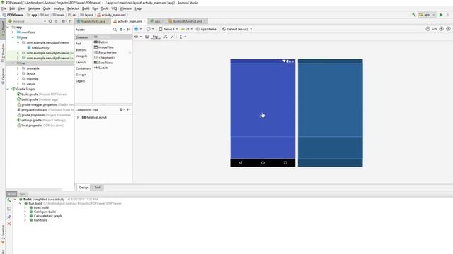Open the Structure side tool window

tap(3, 52)
